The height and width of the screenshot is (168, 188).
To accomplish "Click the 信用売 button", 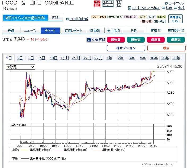I will tap(176, 40).
